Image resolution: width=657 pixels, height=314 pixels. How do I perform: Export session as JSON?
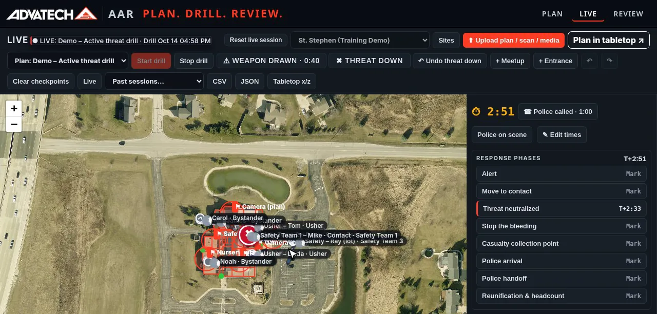point(250,81)
